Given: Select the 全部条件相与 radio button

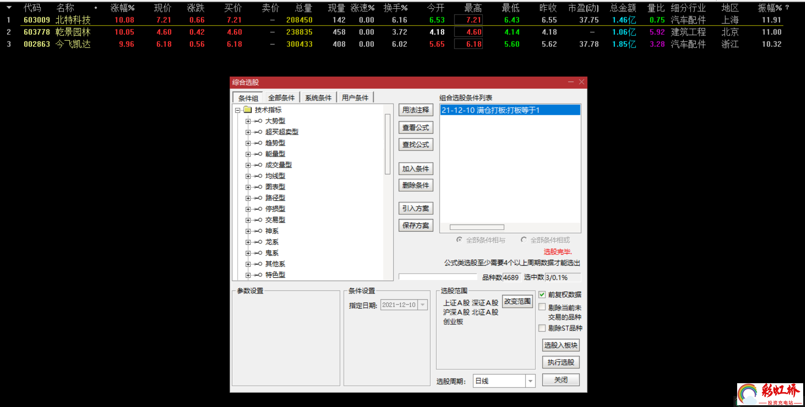Looking at the screenshot, I should (x=459, y=240).
